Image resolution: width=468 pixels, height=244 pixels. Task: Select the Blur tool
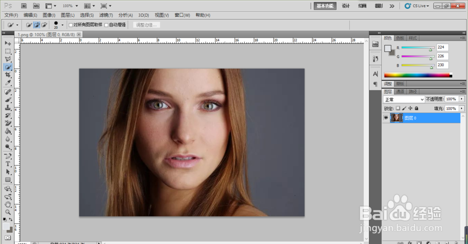pyautogui.click(x=8, y=139)
